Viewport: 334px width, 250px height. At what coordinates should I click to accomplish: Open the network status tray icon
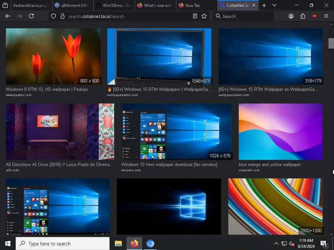(x=284, y=243)
